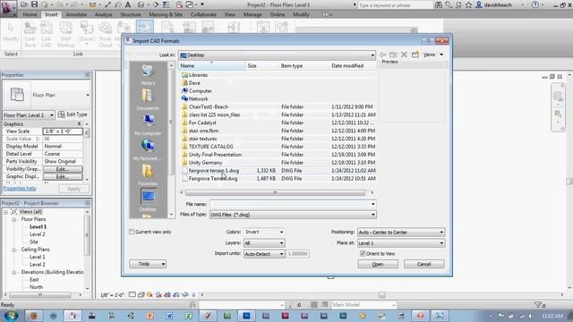Click the Modify arrow tool
The image size is (573, 322).
[x=10, y=32]
